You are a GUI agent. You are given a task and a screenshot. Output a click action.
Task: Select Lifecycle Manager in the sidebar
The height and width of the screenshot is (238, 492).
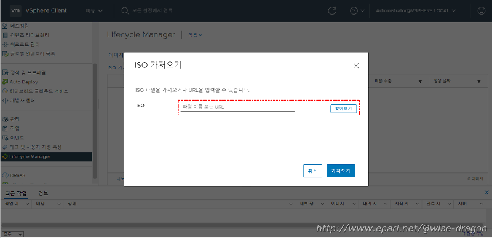46,156
